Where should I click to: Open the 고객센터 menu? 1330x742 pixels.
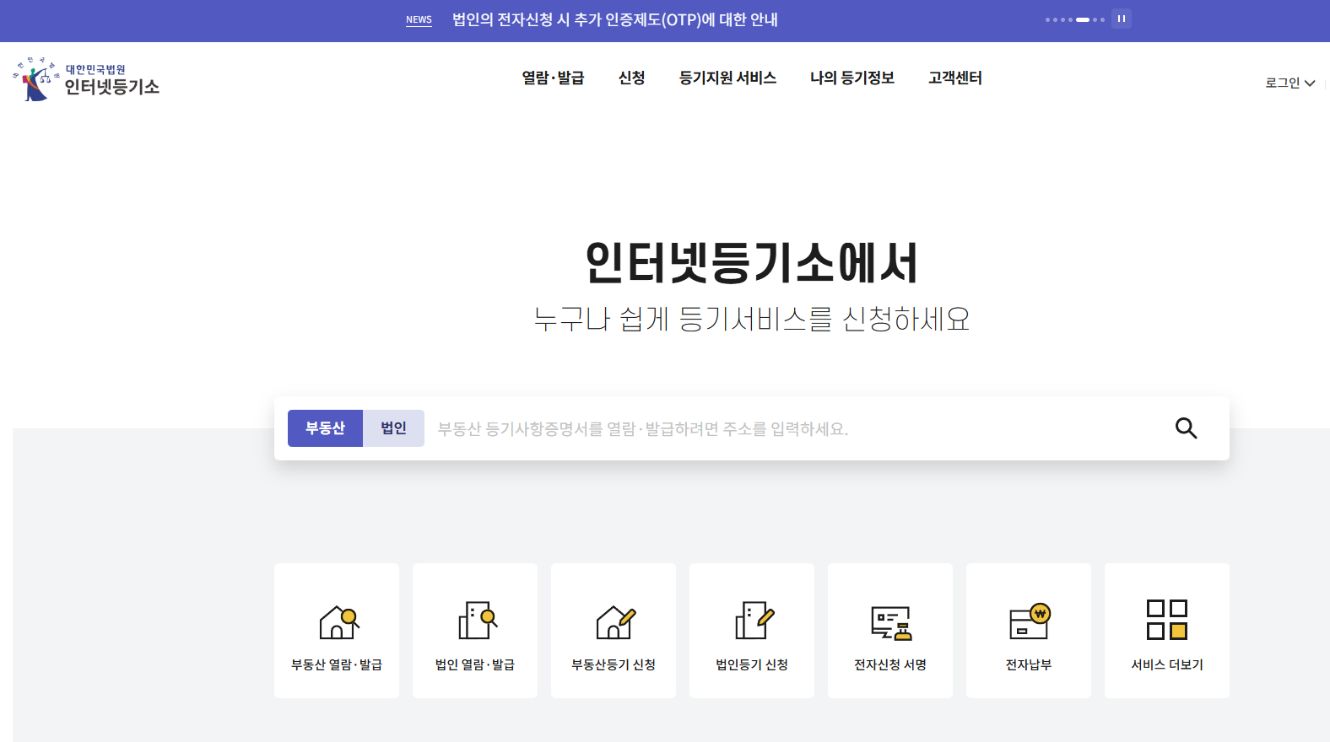click(x=955, y=78)
